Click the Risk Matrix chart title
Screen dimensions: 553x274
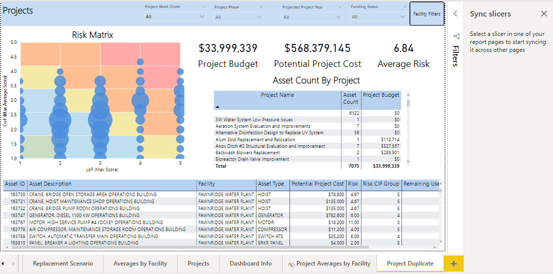coord(92,35)
